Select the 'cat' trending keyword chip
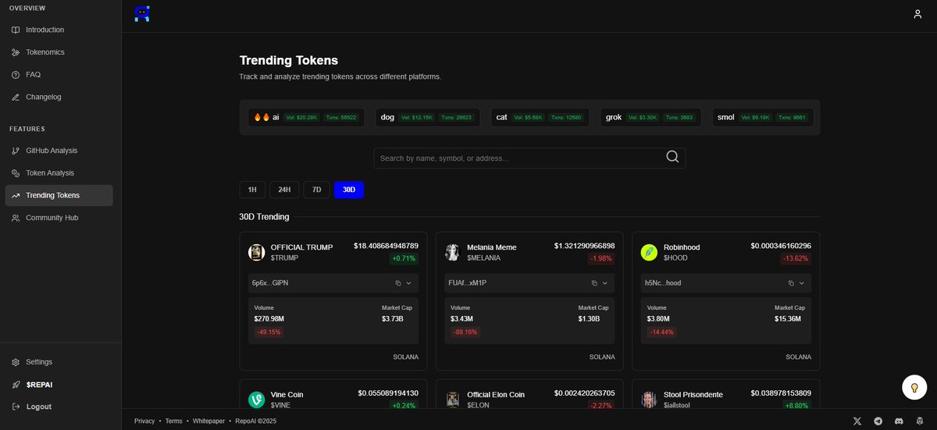937x430 pixels. pyautogui.click(x=540, y=118)
